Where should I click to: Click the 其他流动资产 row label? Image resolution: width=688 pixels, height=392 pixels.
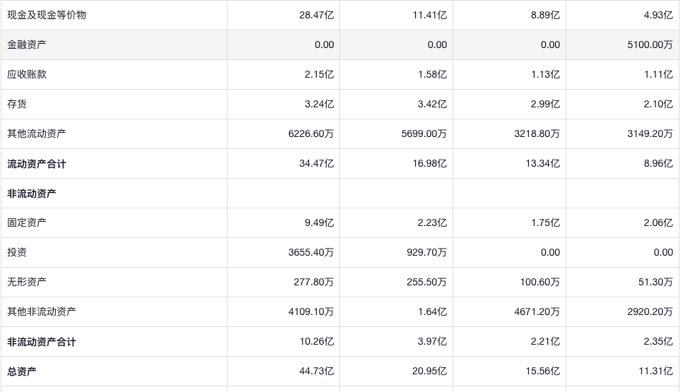[37, 133]
